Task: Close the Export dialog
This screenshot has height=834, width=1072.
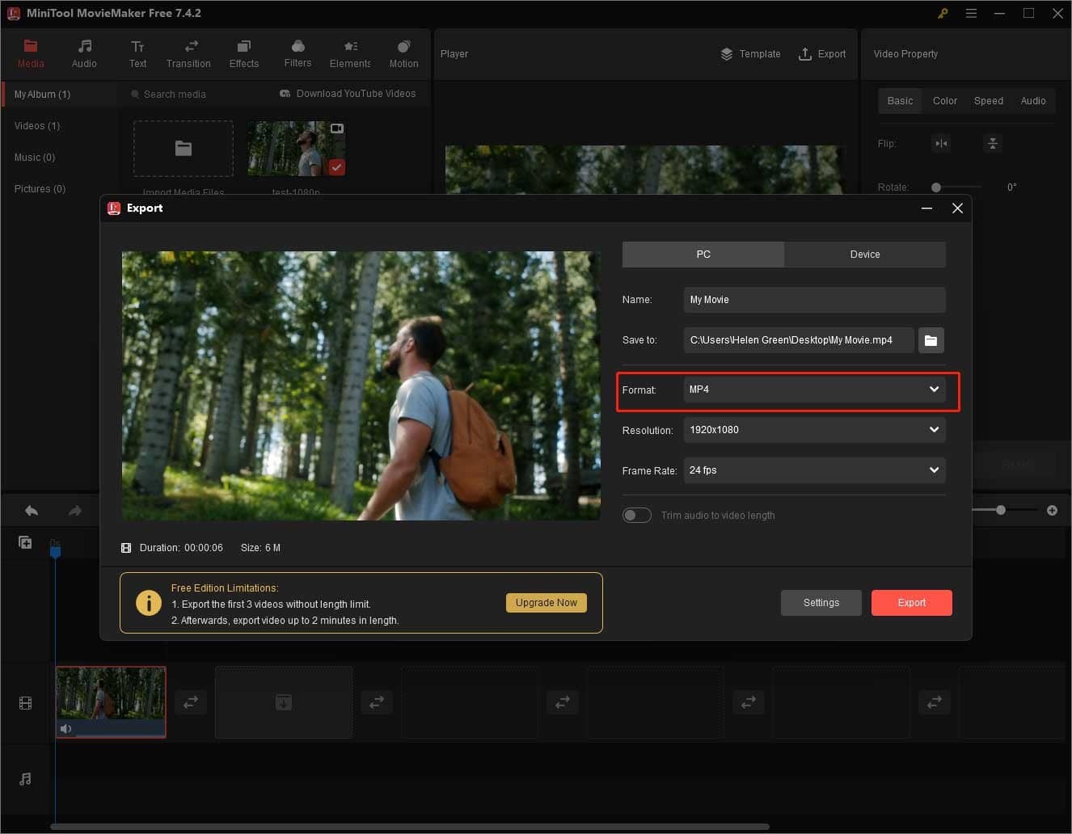Action: (957, 208)
